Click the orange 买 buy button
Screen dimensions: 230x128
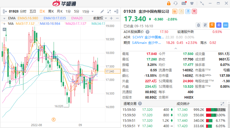pyautogui.click(x=212, y=25)
